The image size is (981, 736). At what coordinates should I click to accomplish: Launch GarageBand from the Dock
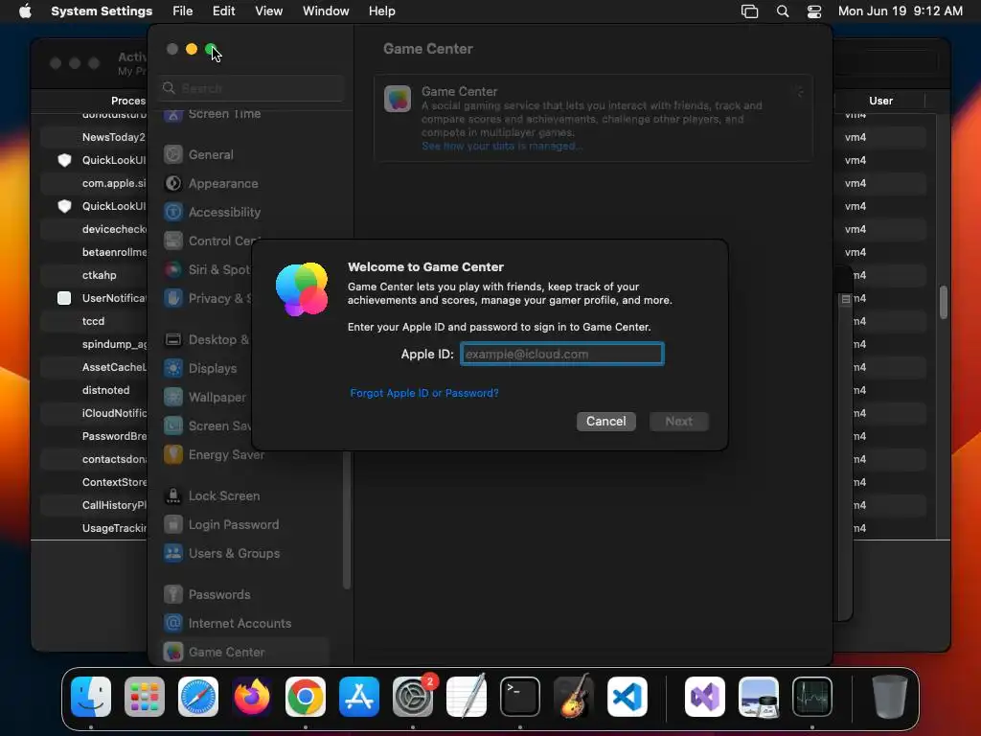[574, 697]
